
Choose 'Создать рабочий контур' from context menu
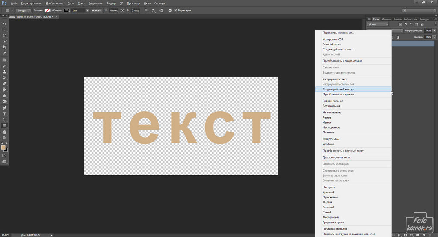[x=338, y=89]
